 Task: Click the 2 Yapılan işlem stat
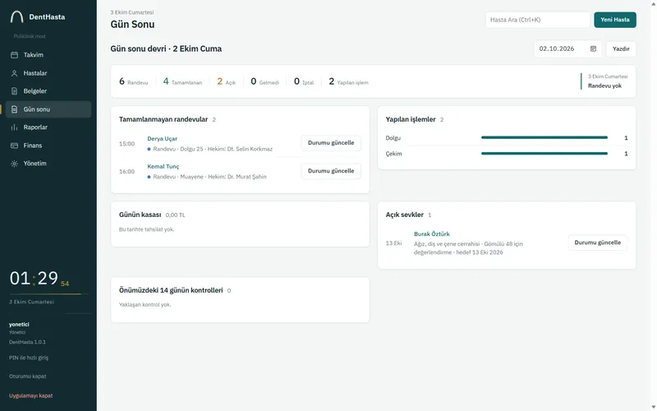[x=348, y=81]
